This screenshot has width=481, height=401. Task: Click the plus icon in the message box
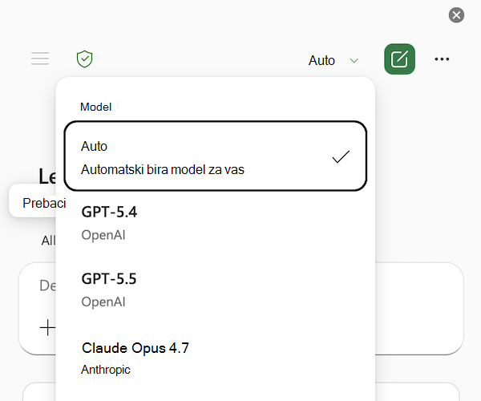pyautogui.click(x=47, y=327)
